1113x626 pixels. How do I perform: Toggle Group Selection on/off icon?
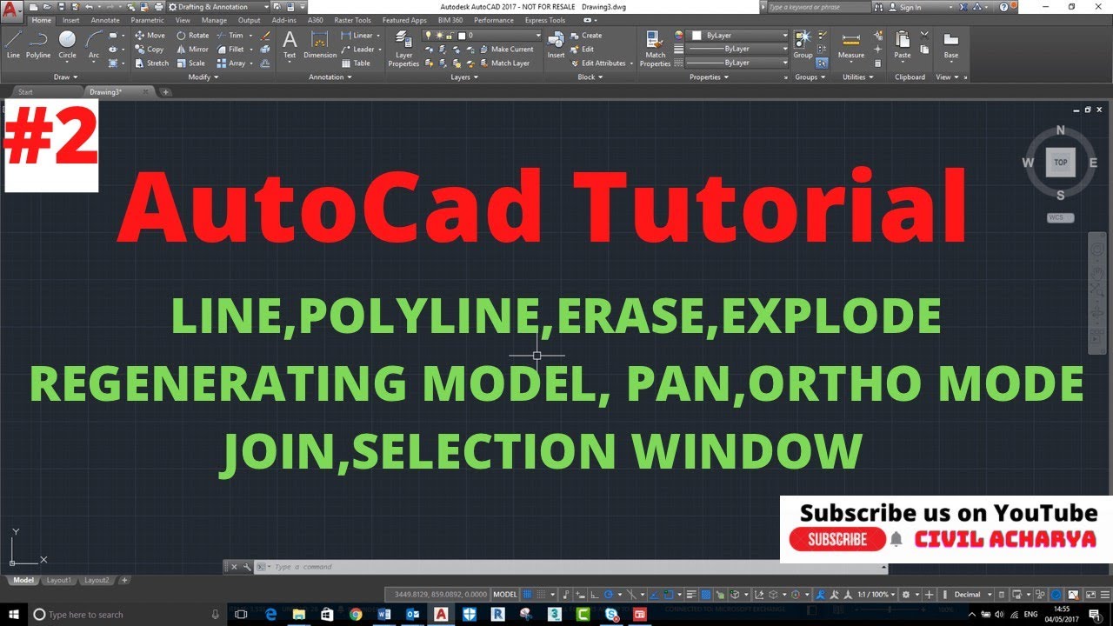click(821, 63)
